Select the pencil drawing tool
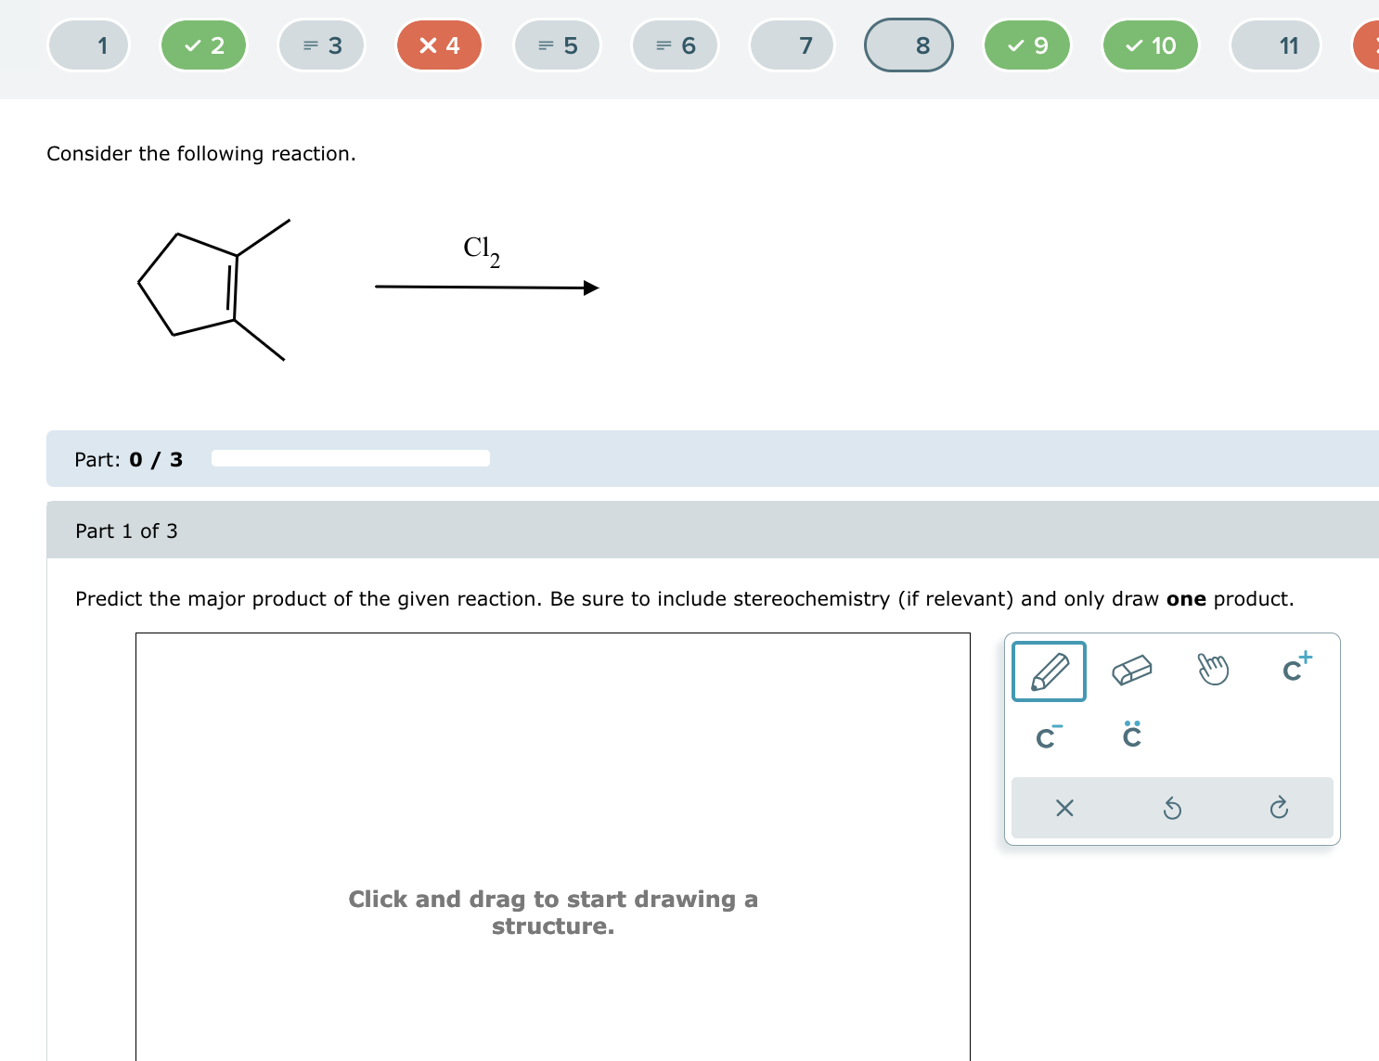The width and height of the screenshot is (1379, 1061). pyautogui.click(x=1048, y=671)
